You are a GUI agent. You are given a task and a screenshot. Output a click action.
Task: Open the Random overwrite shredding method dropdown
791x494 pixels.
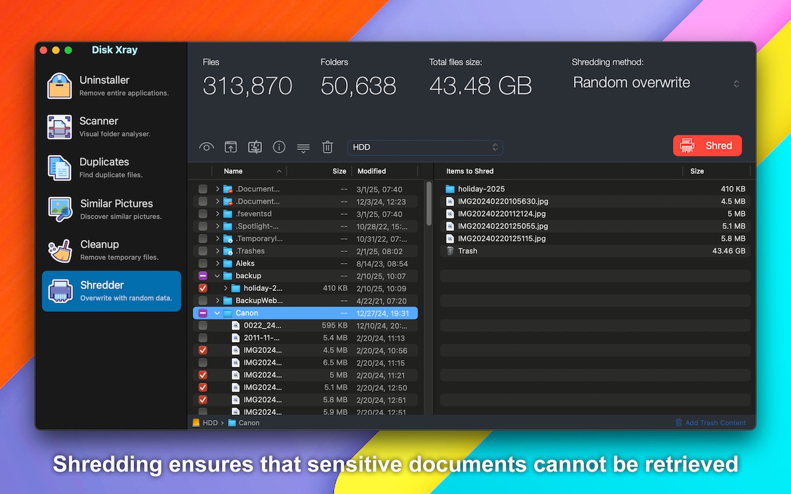tap(656, 83)
